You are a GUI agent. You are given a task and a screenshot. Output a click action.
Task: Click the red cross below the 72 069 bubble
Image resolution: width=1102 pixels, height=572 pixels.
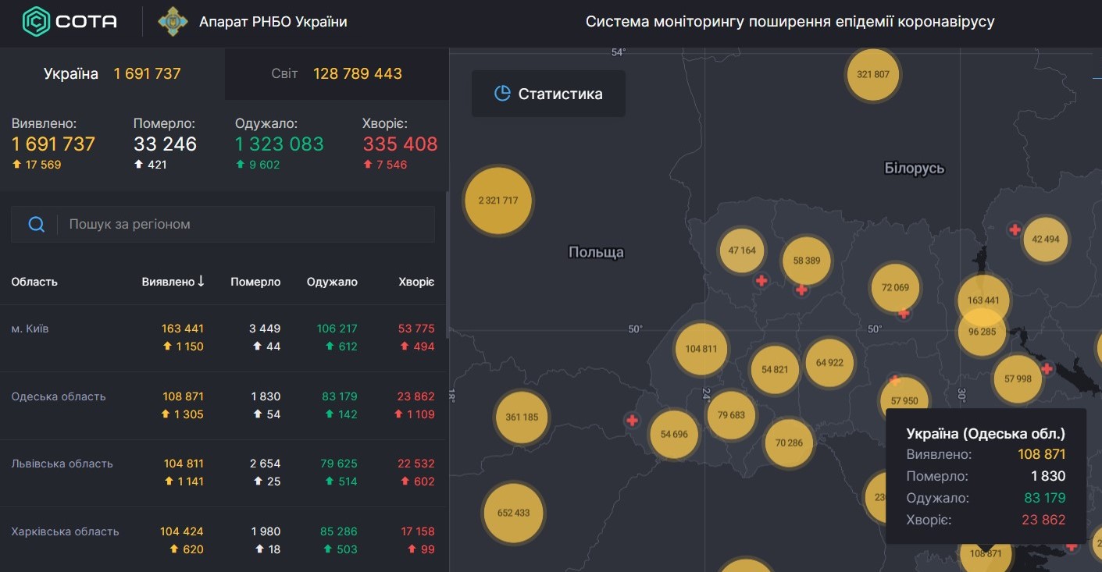pyautogui.click(x=904, y=313)
